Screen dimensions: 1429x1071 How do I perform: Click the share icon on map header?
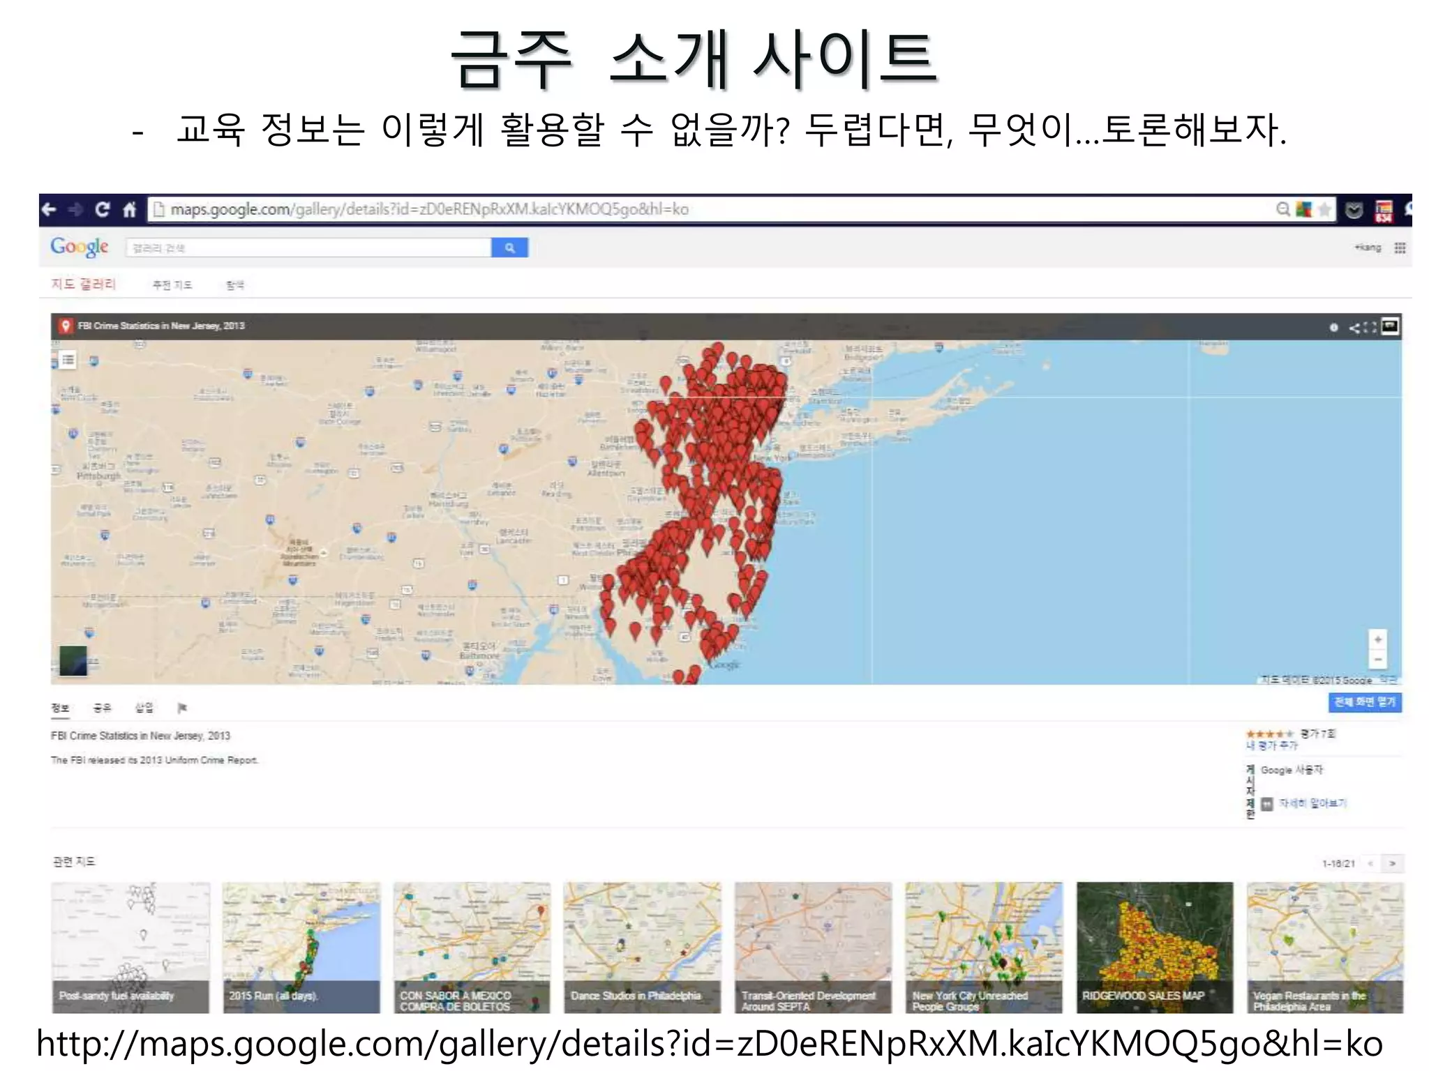click(x=1354, y=327)
